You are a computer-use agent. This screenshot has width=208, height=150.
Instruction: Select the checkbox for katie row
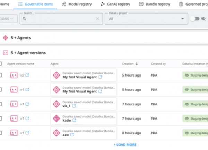click(1, 118)
